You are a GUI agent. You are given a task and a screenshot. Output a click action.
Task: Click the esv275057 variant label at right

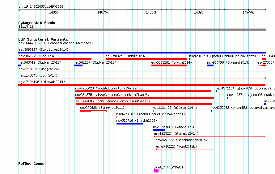pos(266,62)
